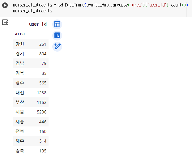Click the value 160

tap(43, 131)
